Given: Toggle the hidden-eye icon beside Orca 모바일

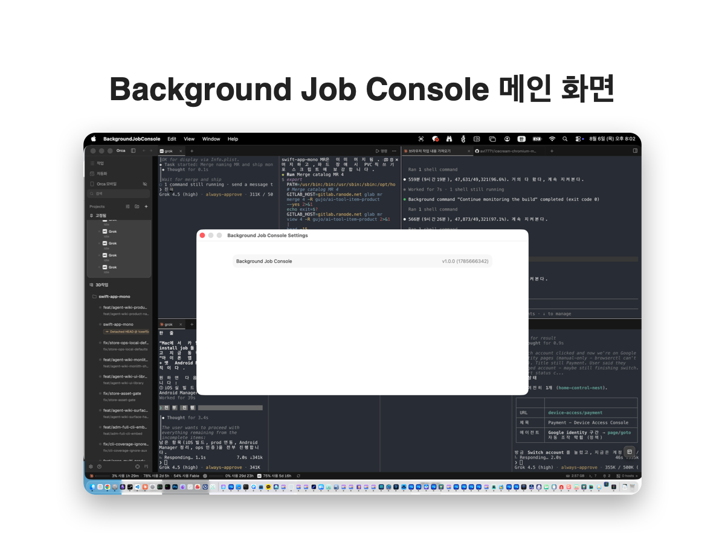Looking at the screenshot, I should [144, 183].
